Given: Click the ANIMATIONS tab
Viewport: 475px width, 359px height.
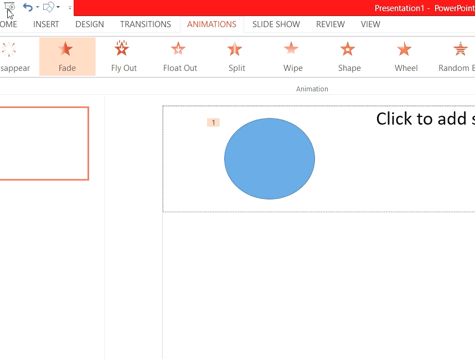Looking at the screenshot, I should (x=211, y=24).
